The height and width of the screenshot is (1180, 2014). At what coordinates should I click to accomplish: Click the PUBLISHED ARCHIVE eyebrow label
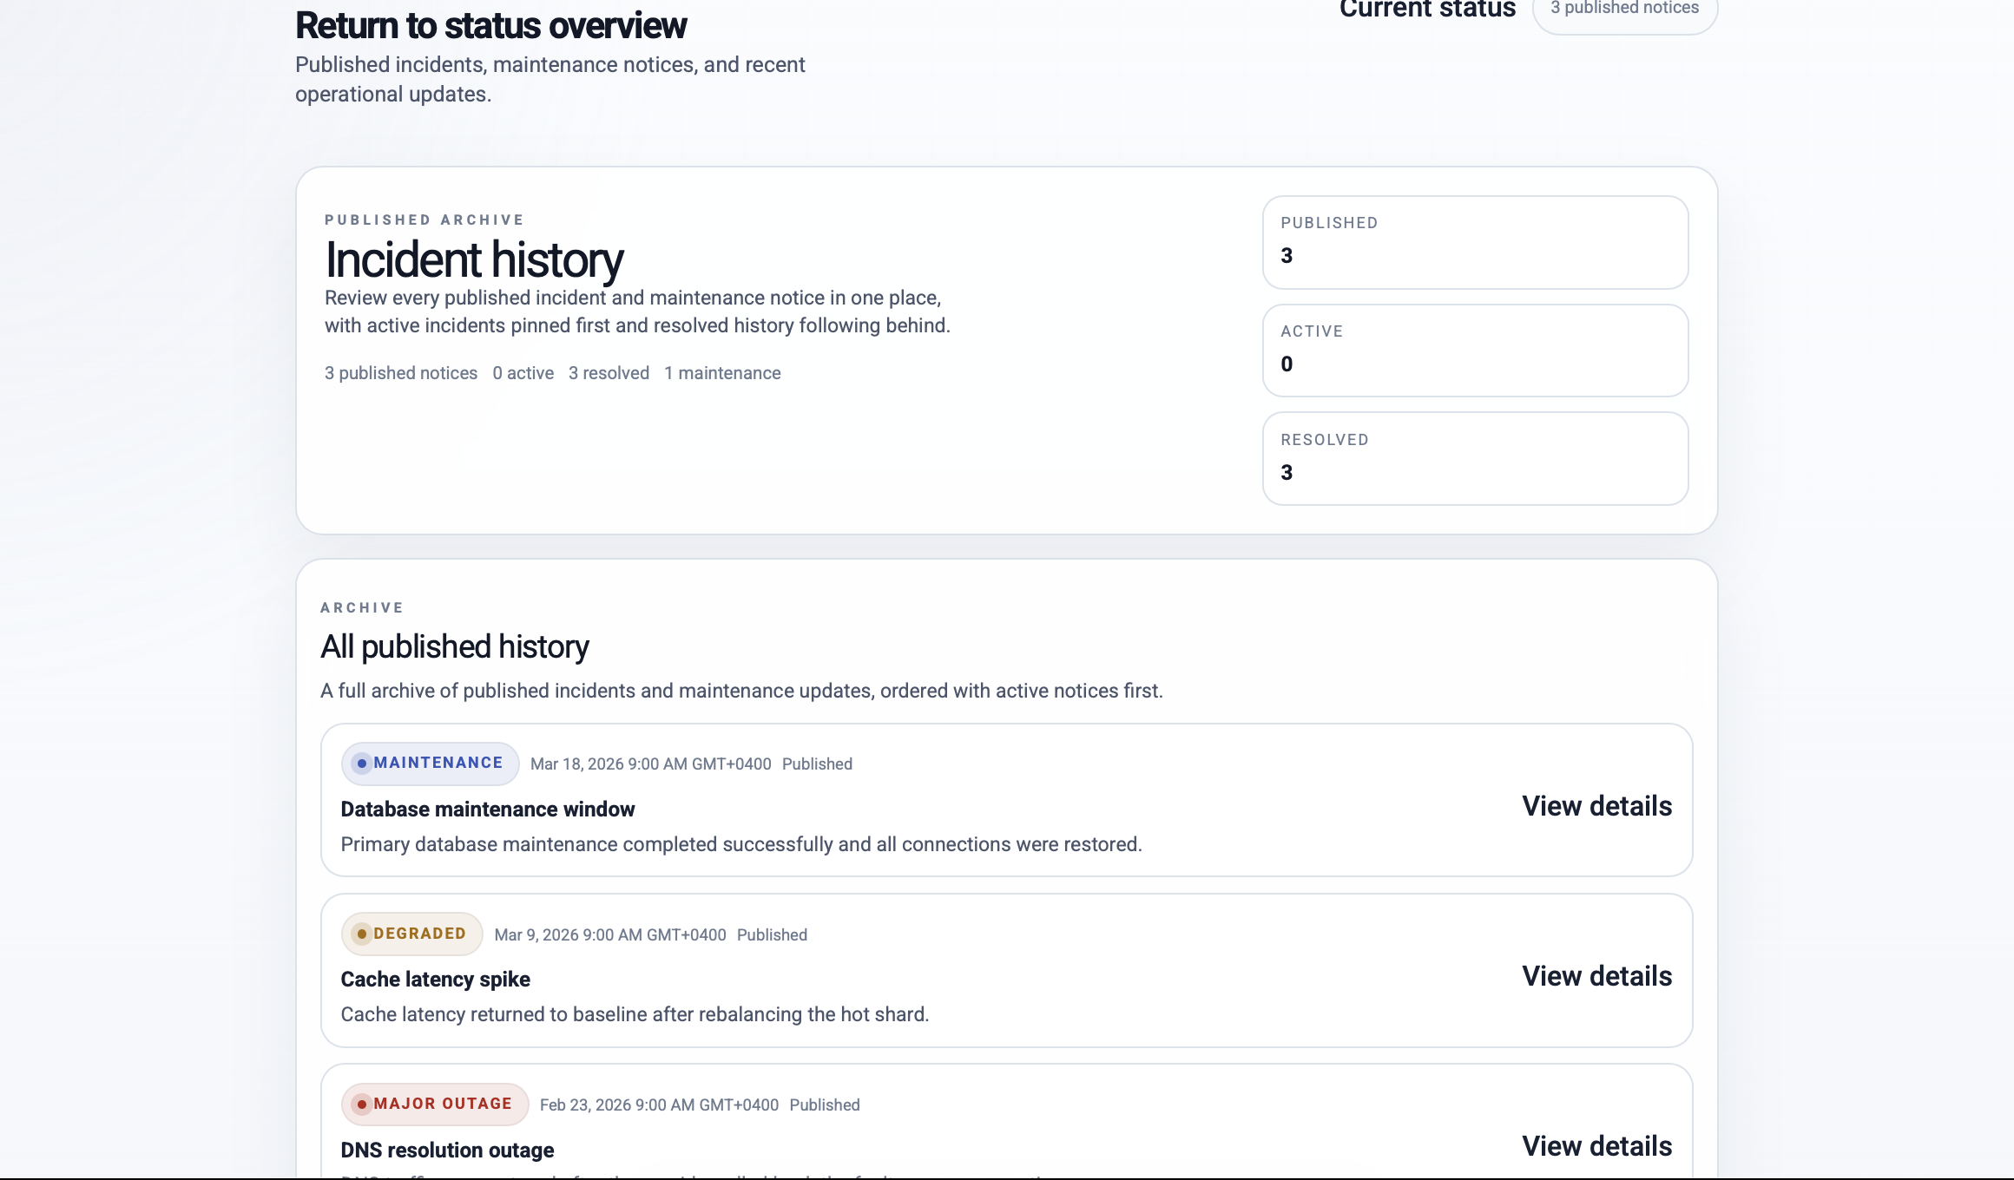coord(425,220)
